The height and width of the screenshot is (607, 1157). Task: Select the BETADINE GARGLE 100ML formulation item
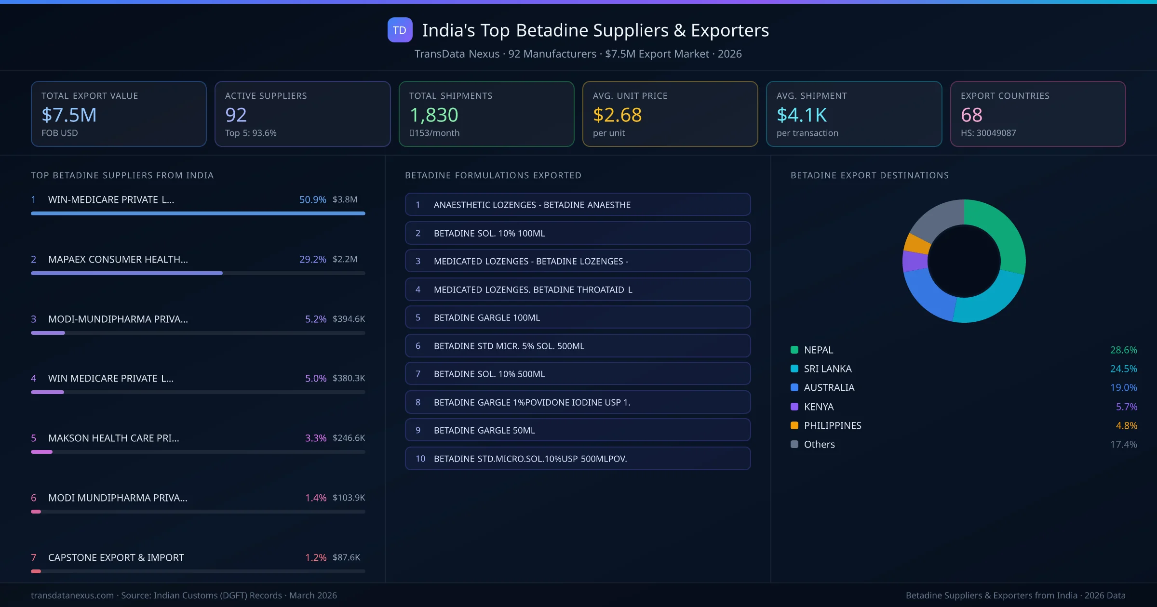[x=578, y=317]
